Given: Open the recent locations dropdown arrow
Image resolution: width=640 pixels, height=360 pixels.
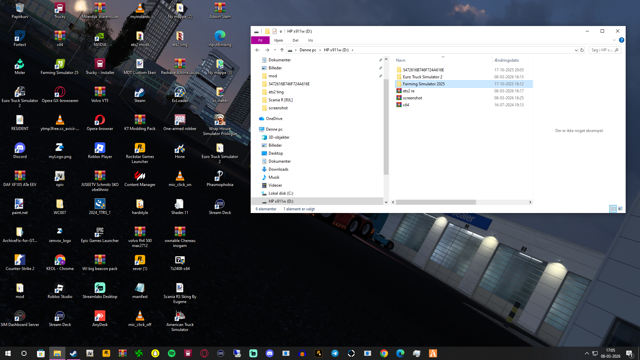Looking at the screenshot, I should [275, 50].
